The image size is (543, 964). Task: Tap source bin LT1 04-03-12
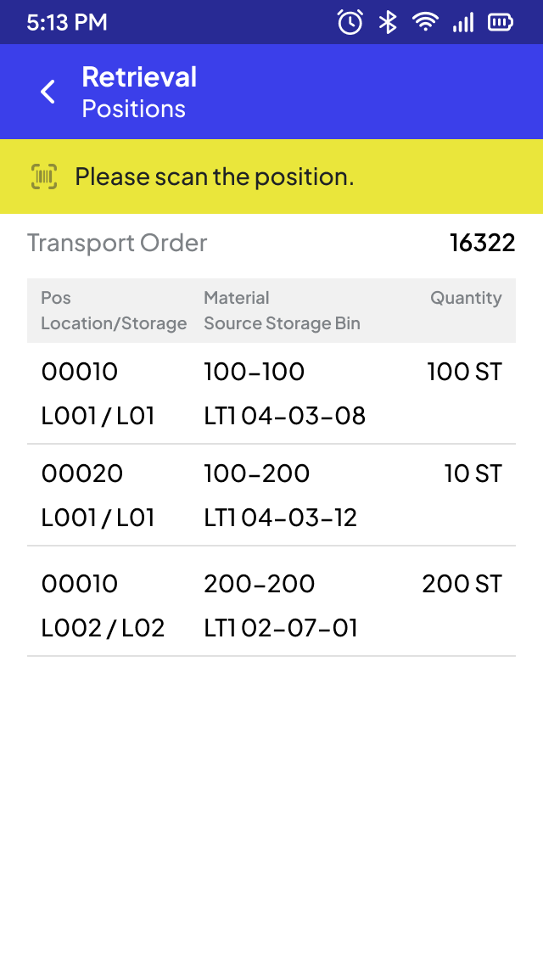pos(281,518)
